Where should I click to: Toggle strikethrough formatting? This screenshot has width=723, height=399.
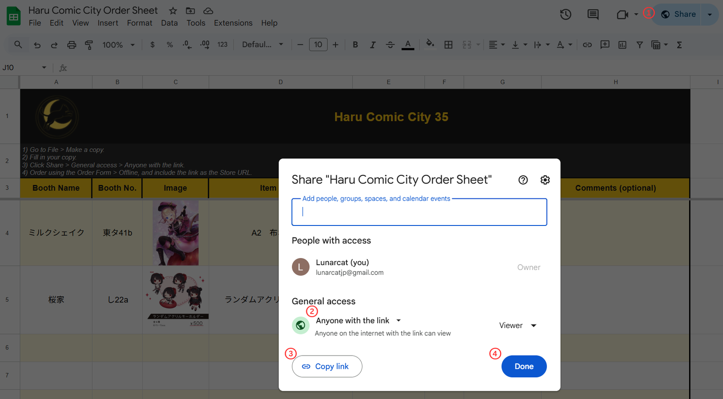[x=390, y=45]
